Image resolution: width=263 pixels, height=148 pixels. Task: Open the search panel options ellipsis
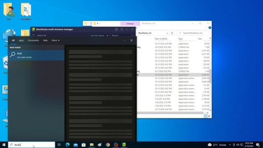coord(125,40)
